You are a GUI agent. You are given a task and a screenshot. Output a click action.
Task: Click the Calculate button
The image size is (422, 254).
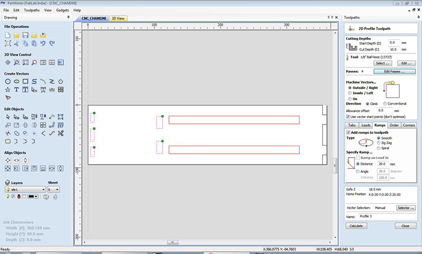tap(356, 226)
